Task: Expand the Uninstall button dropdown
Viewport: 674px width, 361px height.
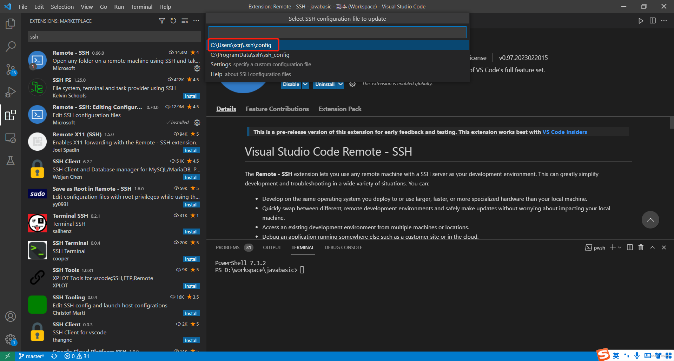Action: [x=340, y=84]
